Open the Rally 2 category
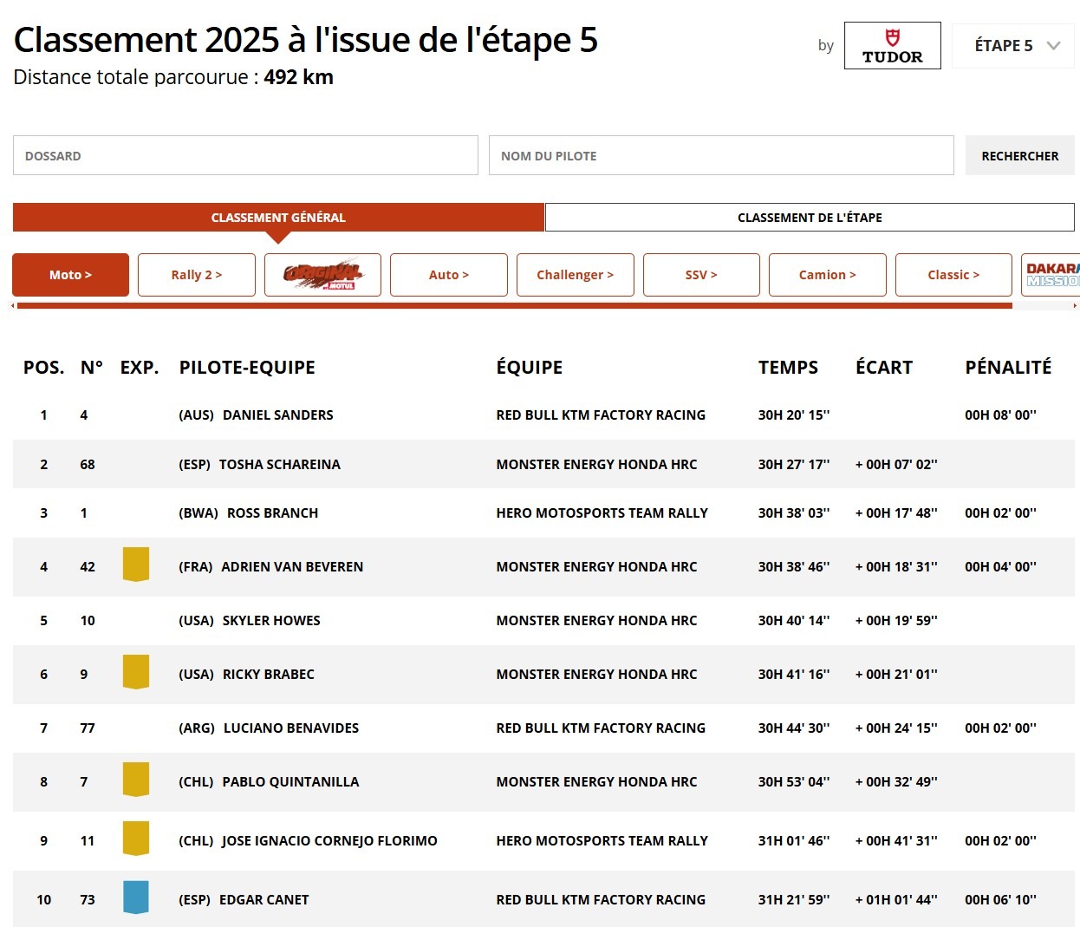 (x=196, y=275)
